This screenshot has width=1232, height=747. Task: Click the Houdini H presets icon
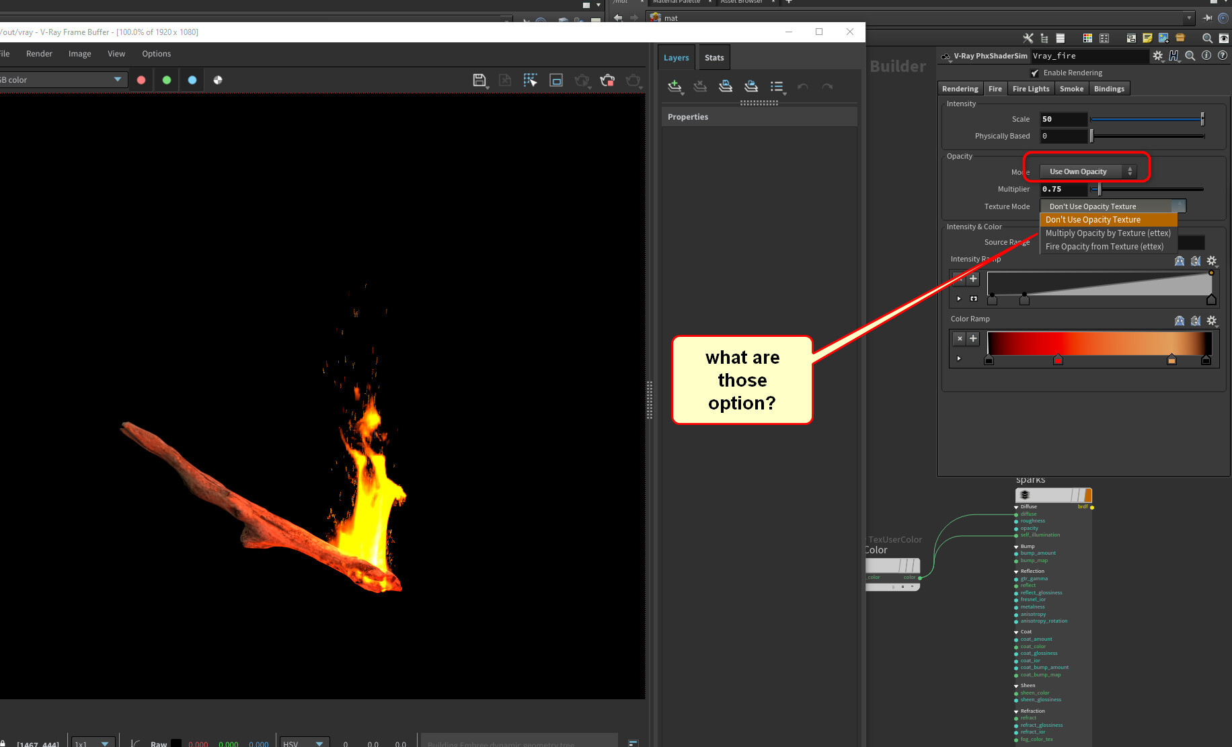[1174, 56]
